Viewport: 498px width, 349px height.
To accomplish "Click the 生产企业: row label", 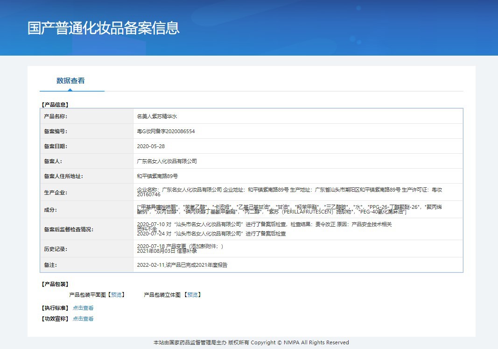I will [56, 192].
